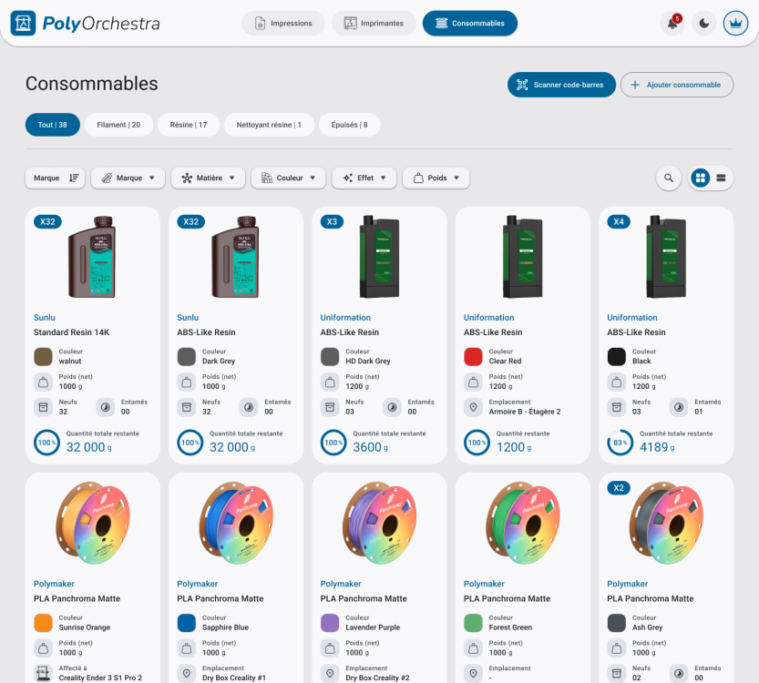The image size is (759, 683).
Task: Toggle the Marque sort order button
Action: [x=56, y=178]
